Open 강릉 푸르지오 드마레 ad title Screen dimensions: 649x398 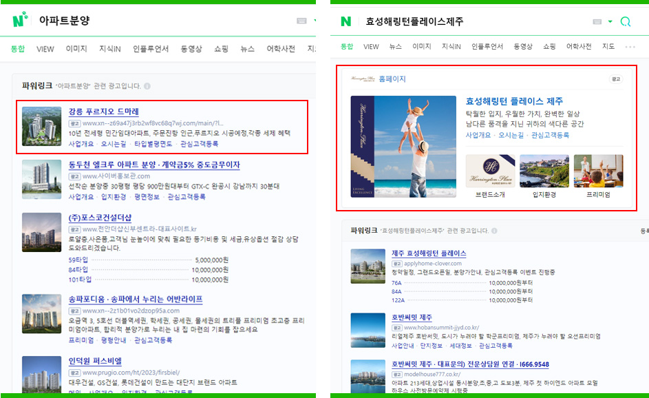coord(103,112)
